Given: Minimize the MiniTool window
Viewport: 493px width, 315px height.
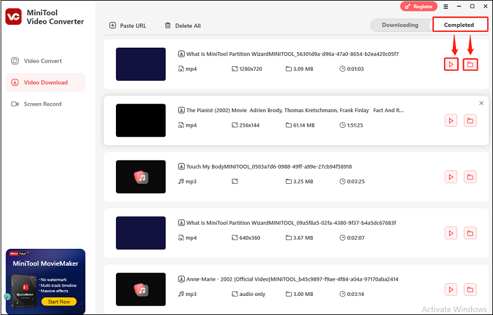Looking at the screenshot, I should 459,6.
